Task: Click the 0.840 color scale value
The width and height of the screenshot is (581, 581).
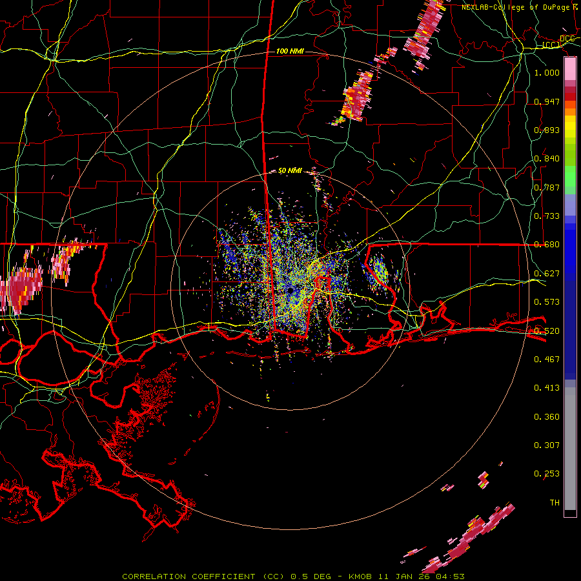Action: click(547, 159)
